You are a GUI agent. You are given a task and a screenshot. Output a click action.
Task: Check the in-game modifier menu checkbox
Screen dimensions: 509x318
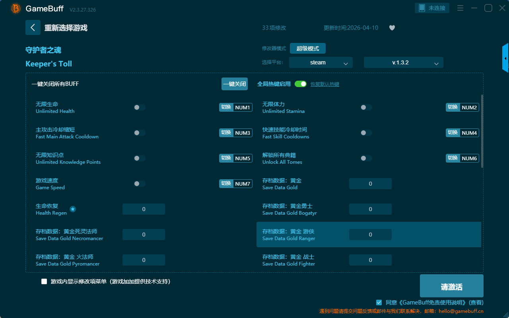click(x=44, y=281)
